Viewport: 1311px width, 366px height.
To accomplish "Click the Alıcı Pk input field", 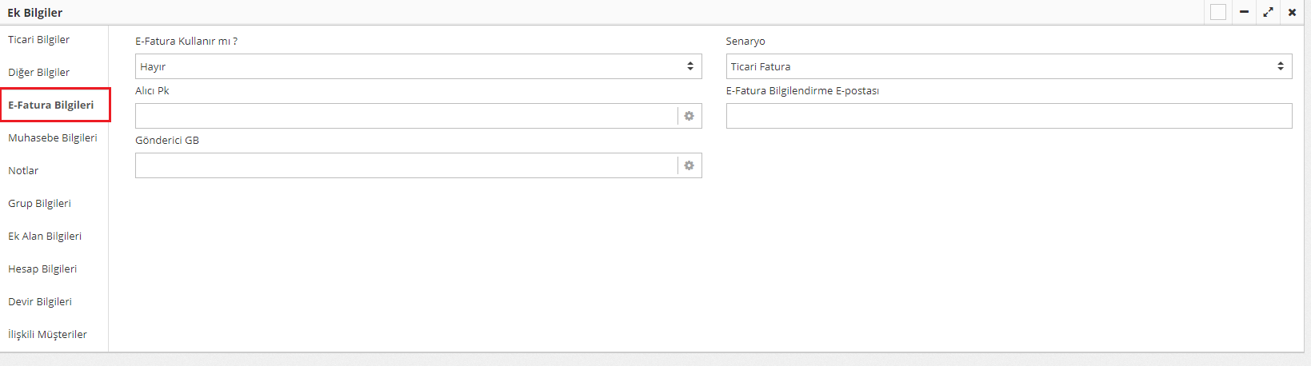I will point(406,116).
